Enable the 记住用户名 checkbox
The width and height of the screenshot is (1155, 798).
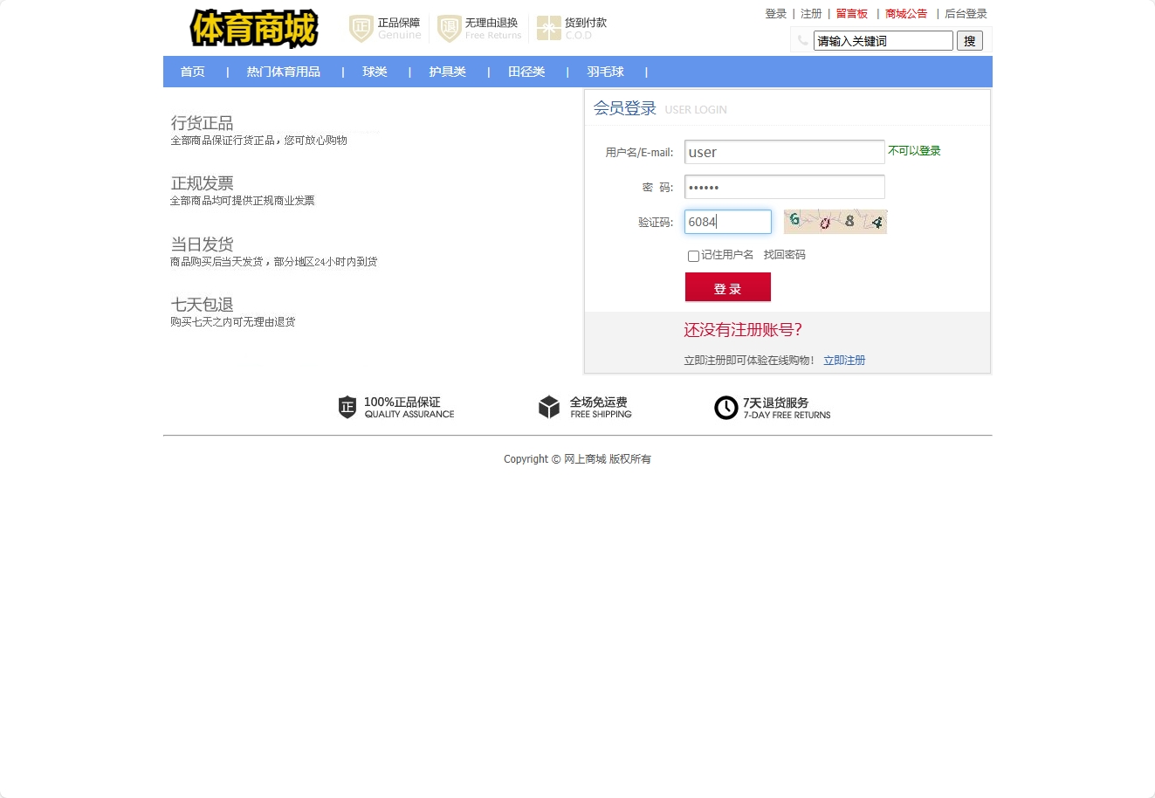(x=693, y=256)
